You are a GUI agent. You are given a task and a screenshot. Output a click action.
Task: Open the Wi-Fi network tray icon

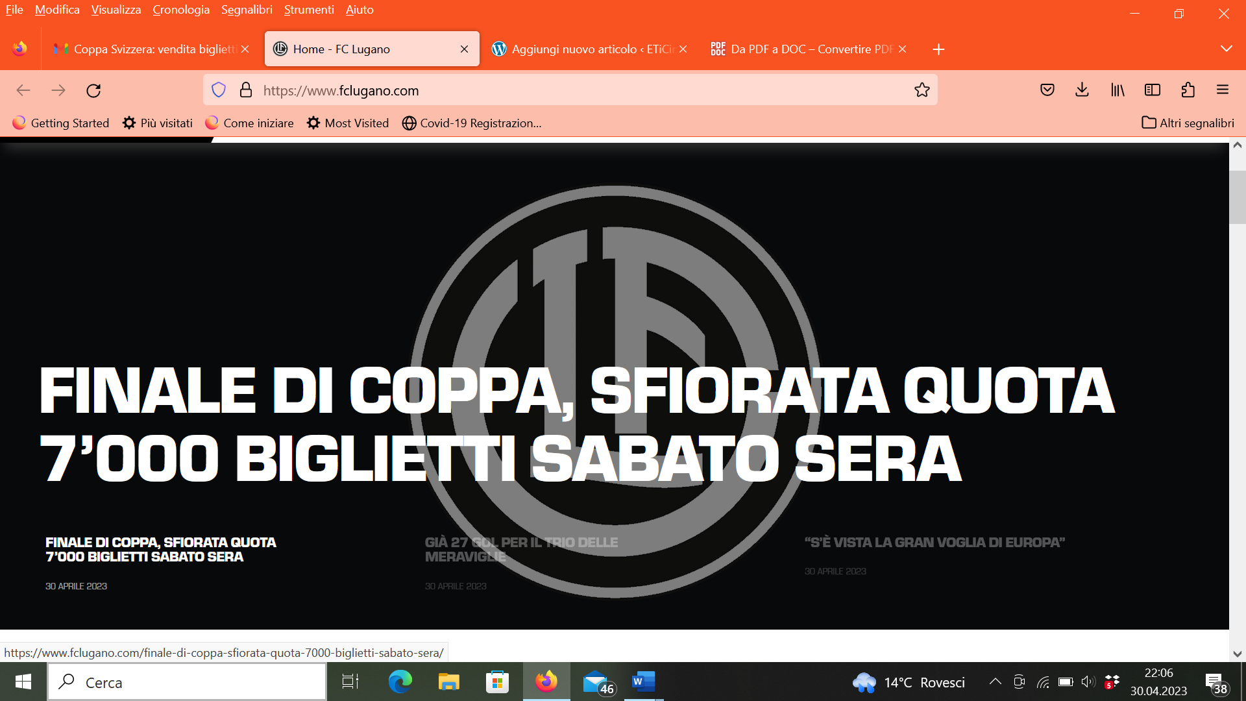tap(1043, 682)
